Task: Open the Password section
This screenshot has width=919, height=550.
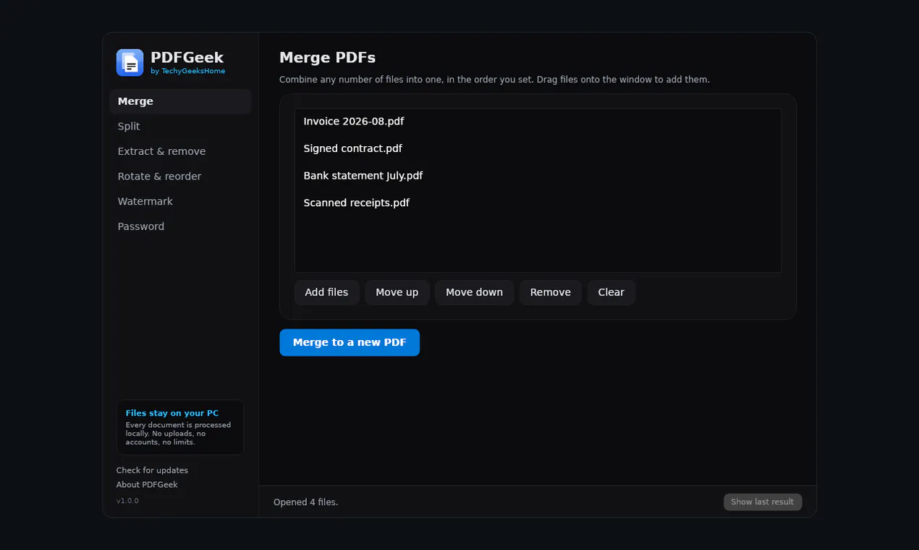Action: click(x=180, y=227)
